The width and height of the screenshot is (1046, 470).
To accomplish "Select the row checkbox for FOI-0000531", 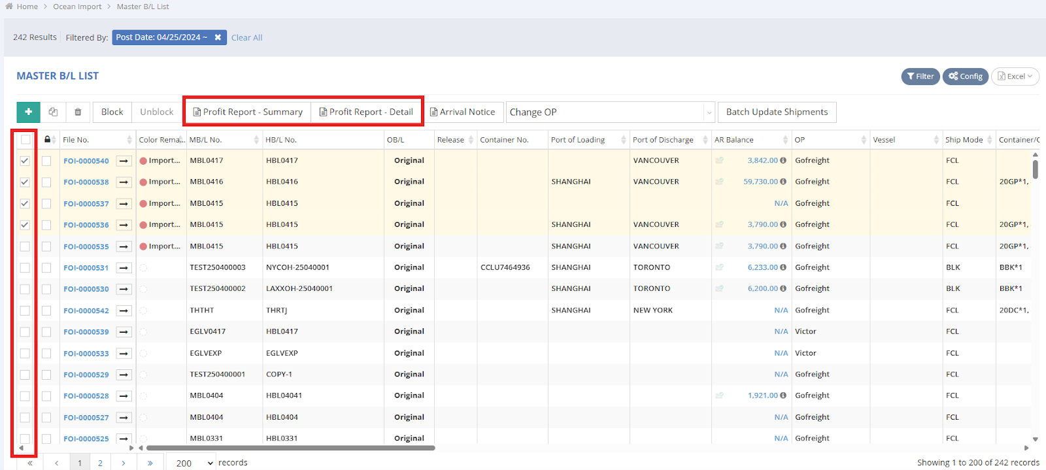I will tap(25, 267).
